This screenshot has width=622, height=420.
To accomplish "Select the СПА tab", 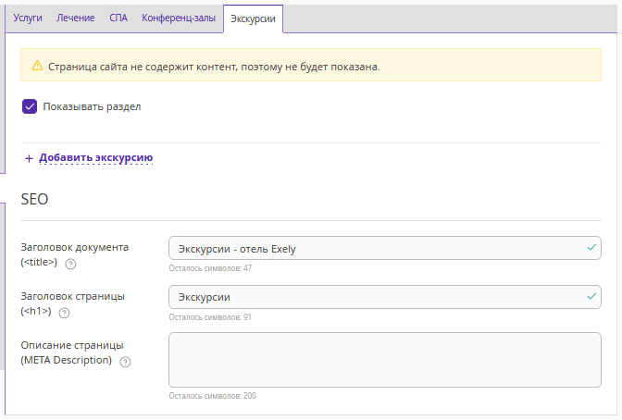I will pos(118,18).
